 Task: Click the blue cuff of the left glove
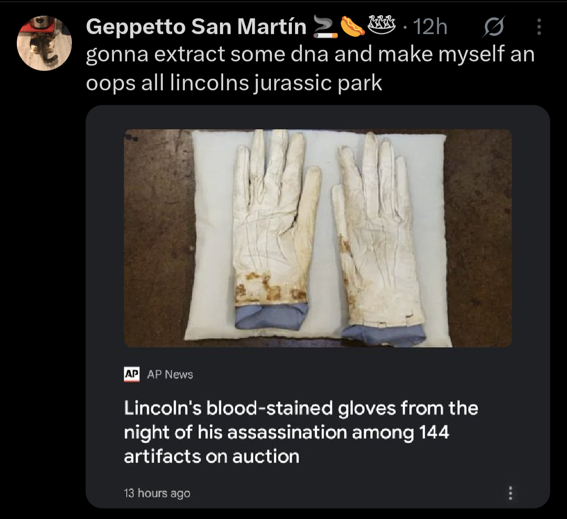click(270, 315)
